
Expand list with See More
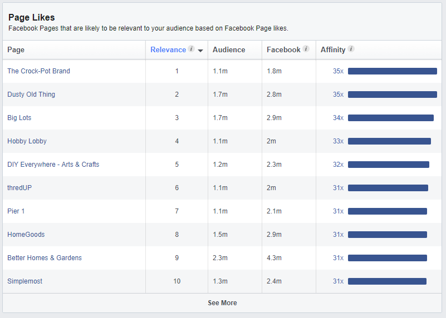[x=222, y=303]
